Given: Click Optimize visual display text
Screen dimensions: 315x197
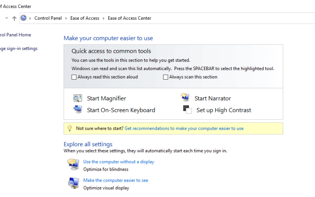Looking at the screenshot, I should coord(106,188).
